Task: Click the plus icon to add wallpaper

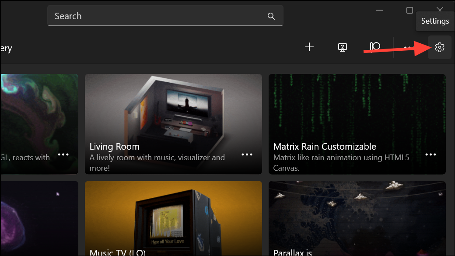Action: pyautogui.click(x=309, y=47)
